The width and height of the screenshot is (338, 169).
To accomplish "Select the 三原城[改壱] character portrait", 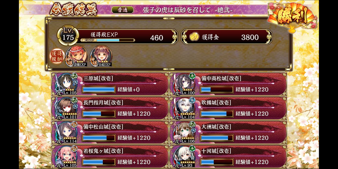I will point(66,84).
